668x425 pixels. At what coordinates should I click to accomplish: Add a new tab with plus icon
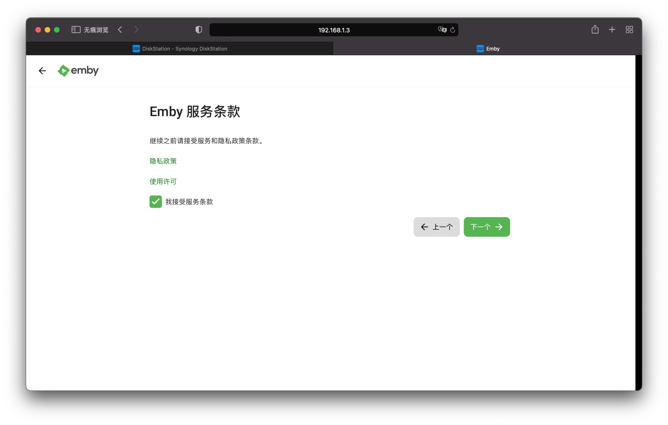[x=612, y=30]
